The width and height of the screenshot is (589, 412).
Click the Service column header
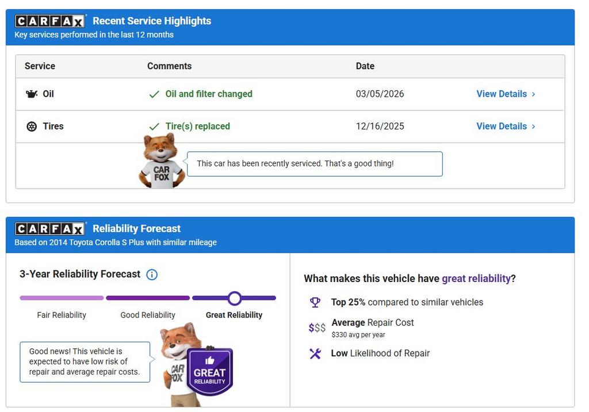click(x=40, y=66)
